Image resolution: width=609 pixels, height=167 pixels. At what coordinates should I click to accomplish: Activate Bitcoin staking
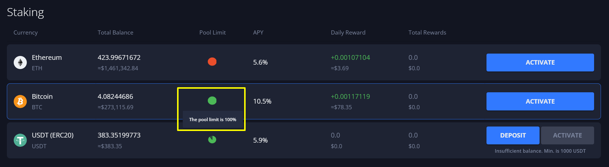(x=540, y=102)
